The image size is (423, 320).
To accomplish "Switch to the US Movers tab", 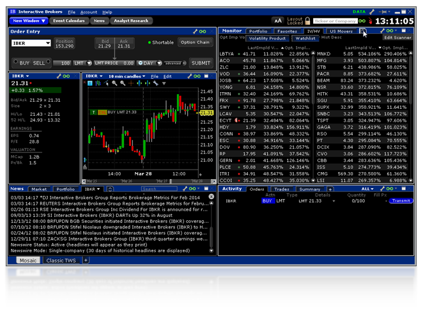I will tap(341, 31).
